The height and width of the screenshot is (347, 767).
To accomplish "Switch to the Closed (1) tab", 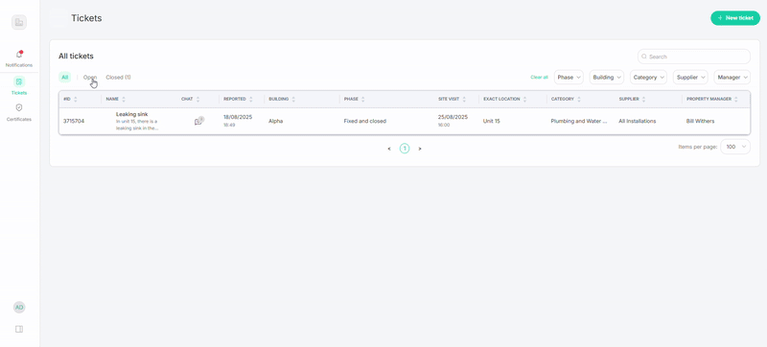I will [x=118, y=78].
